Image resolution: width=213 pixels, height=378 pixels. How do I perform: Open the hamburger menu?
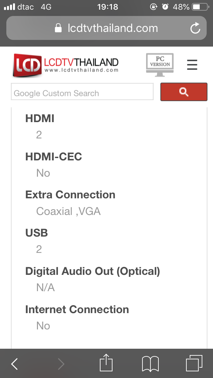pyautogui.click(x=192, y=65)
